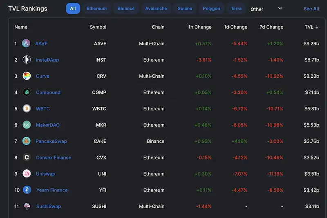327x218 pixels.
Task: Click the 1h Change column header
Action: click(200, 27)
